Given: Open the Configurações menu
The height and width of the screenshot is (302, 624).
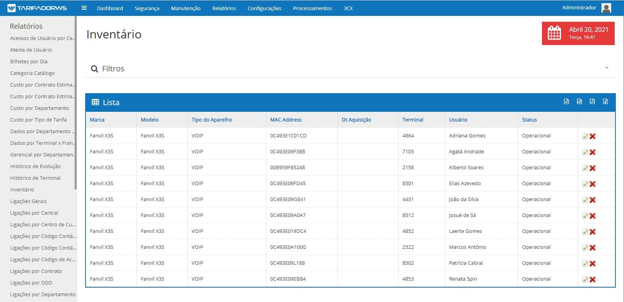Looking at the screenshot, I should [x=264, y=8].
